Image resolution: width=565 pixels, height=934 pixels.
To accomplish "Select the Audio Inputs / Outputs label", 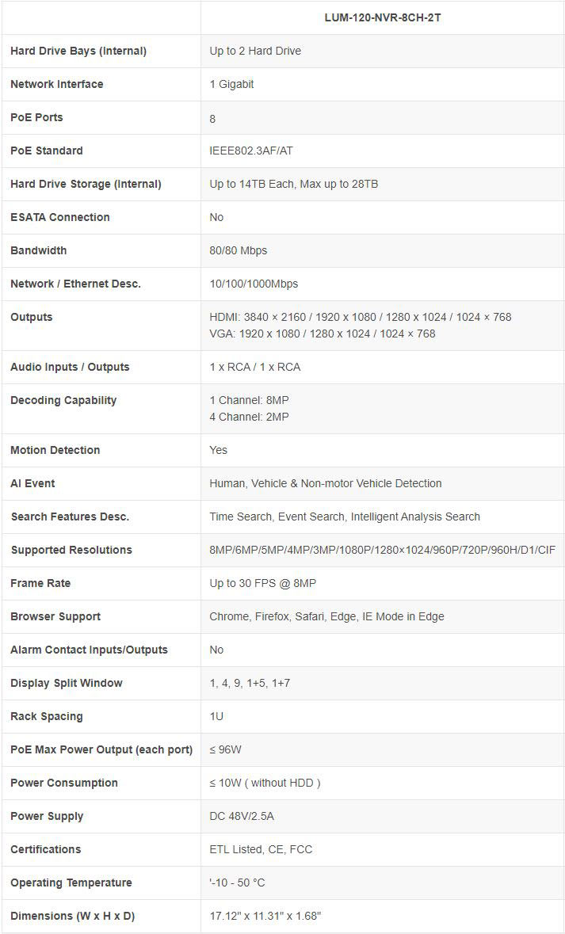I will point(70,367).
